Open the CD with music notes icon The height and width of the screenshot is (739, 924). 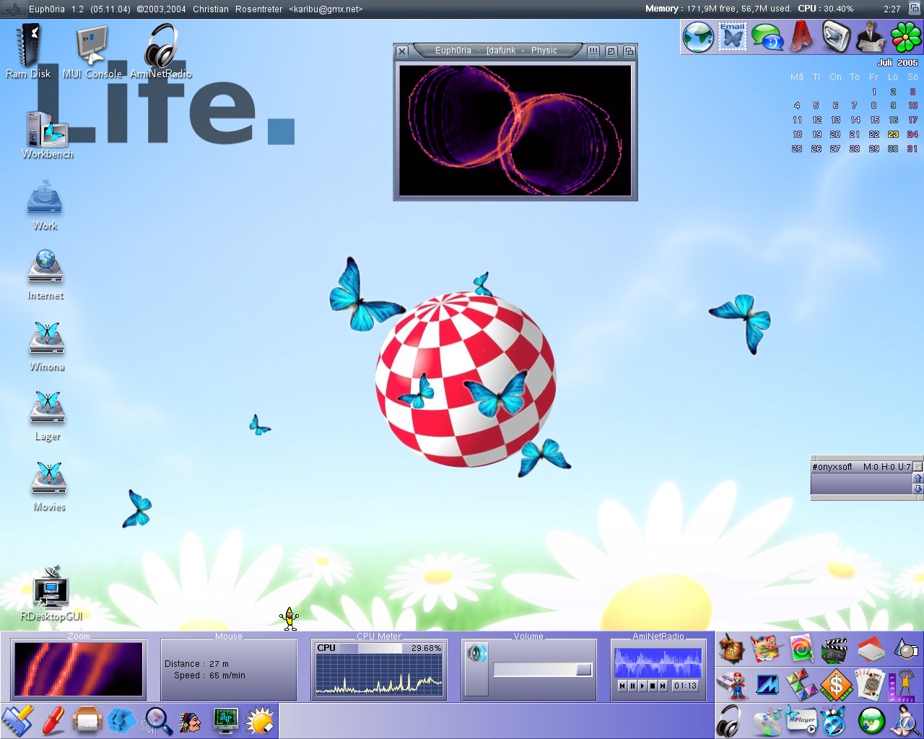tap(767, 720)
